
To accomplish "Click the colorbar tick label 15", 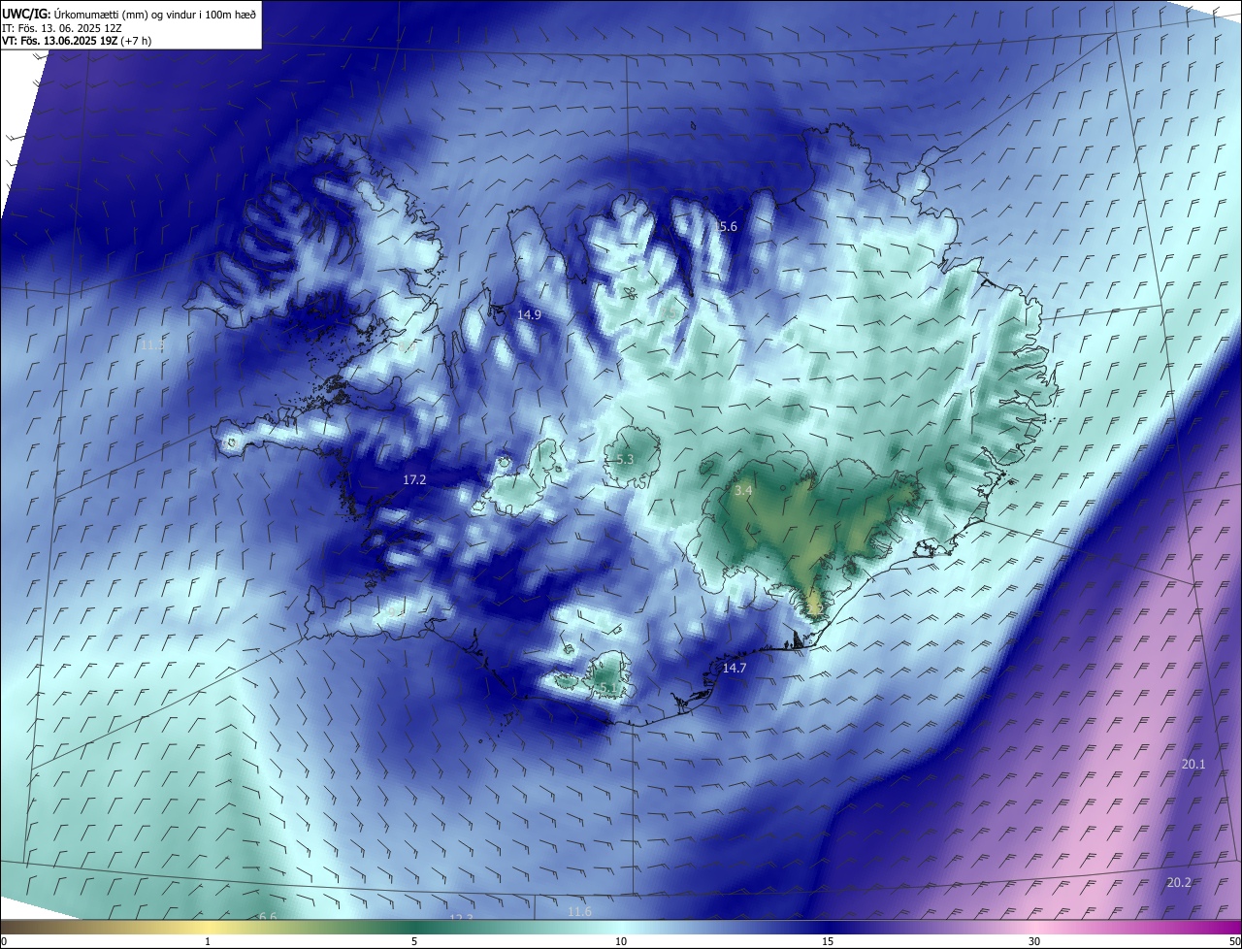I will click(x=828, y=941).
